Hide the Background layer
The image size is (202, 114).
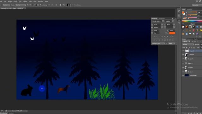[x=183, y=75]
